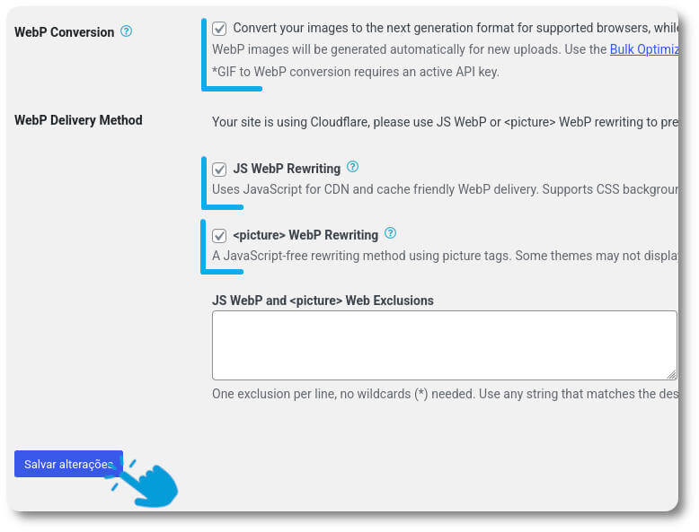The height and width of the screenshot is (532, 699).
Task: Select the WebP Conversion section heading
Action: pos(64,32)
